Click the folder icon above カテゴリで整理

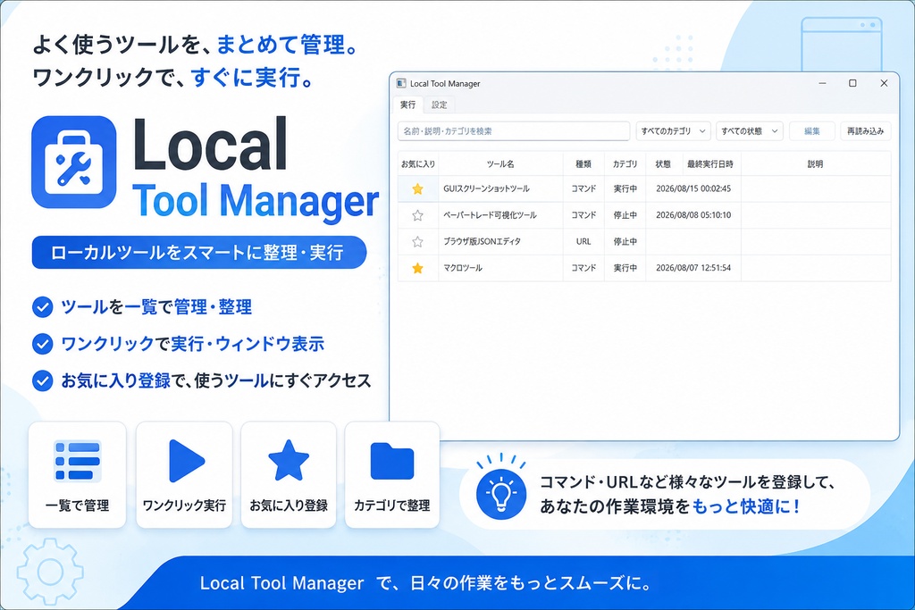pyautogui.click(x=392, y=461)
